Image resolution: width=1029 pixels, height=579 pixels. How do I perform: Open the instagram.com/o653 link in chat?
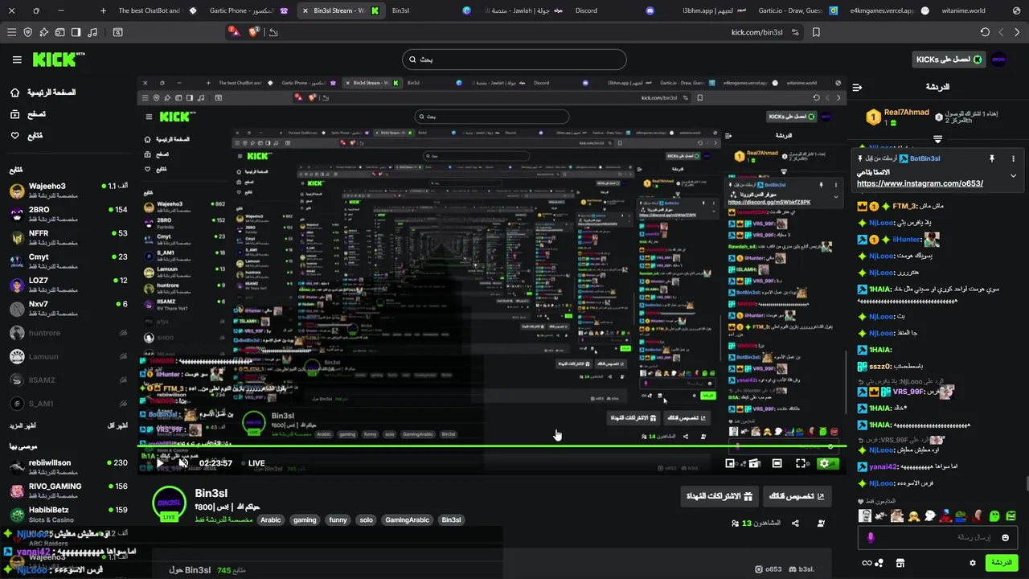point(920,183)
